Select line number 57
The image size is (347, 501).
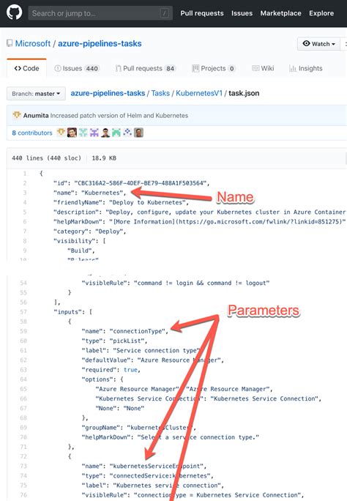point(23,312)
